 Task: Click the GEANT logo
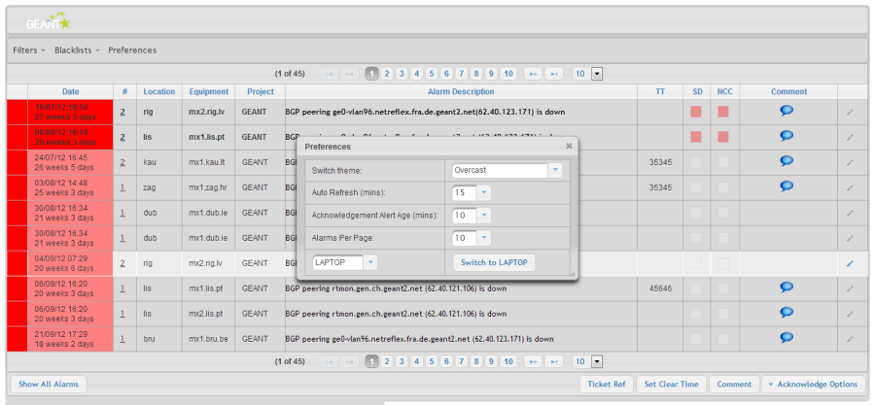click(49, 23)
